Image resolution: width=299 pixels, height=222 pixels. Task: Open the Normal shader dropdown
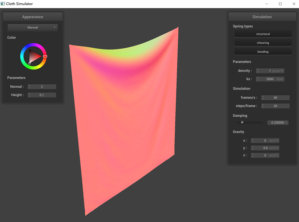click(x=32, y=27)
